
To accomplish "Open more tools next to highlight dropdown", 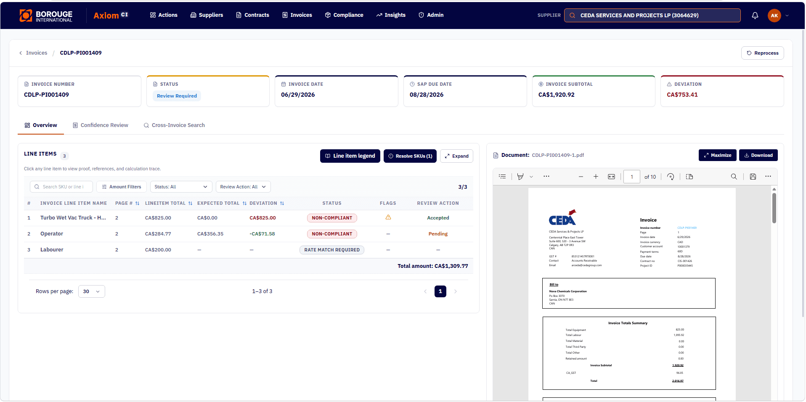I will (x=546, y=177).
